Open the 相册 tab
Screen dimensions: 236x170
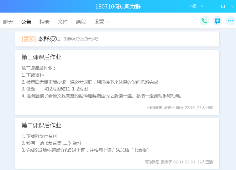pyautogui.click(x=45, y=22)
